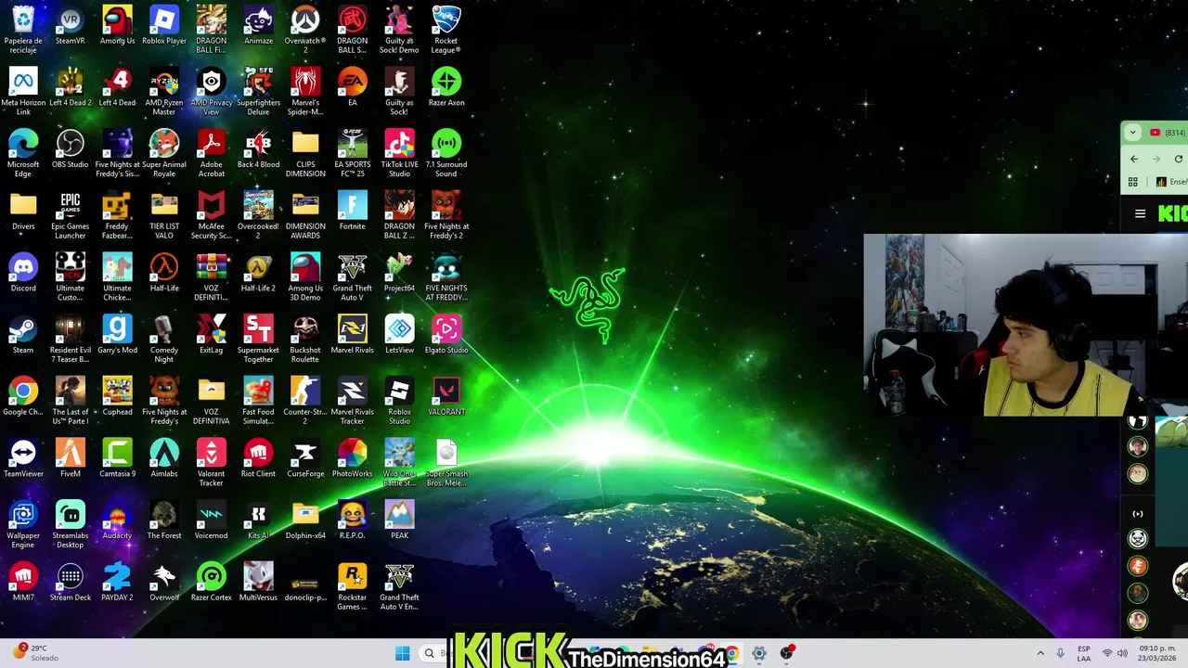This screenshot has height=668, width=1188.
Task: Open the Razer Axon shortcut
Action: pos(446,87)
